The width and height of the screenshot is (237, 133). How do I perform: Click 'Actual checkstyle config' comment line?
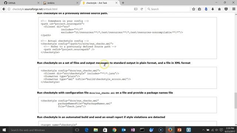coord(64,41)
